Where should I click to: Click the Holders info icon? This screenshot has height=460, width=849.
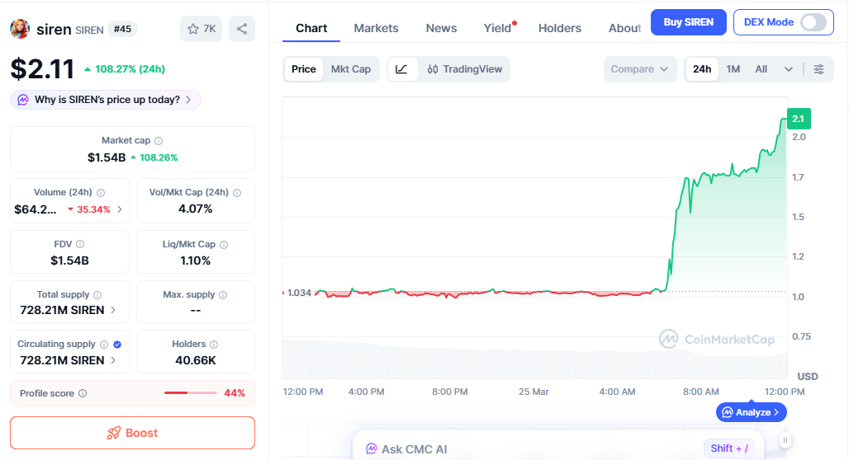(x=214, y=345)
